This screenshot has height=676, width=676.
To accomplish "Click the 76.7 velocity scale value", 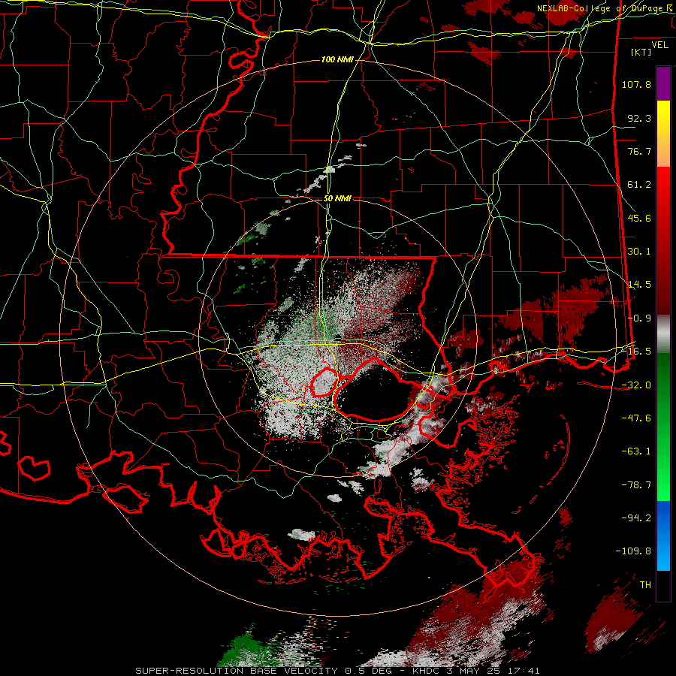I will tap(639, 151).
